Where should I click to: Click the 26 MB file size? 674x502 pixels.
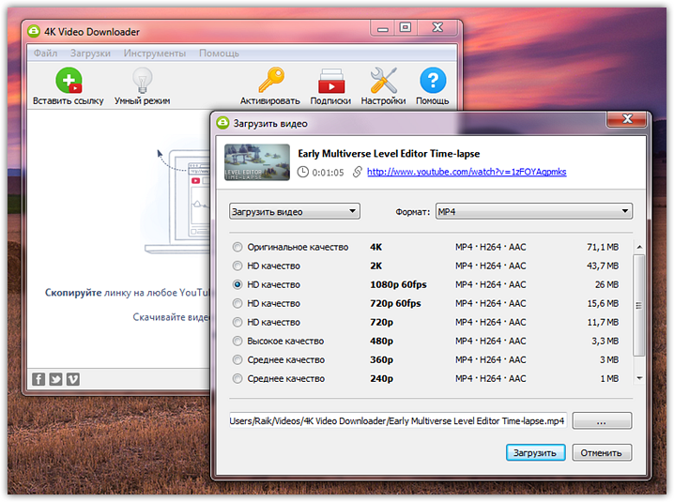[x=606, y=284]
